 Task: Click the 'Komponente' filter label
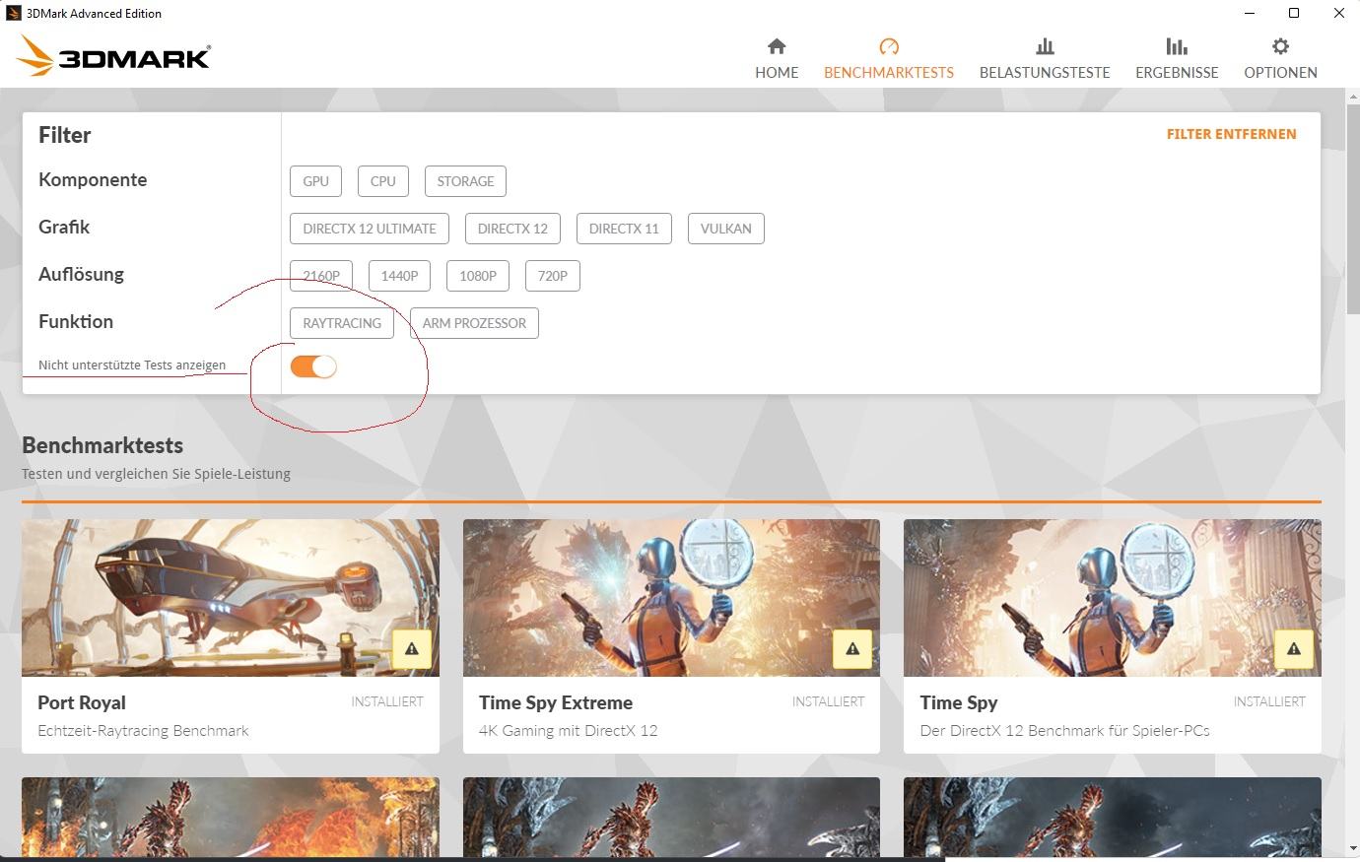pos(93,179)
